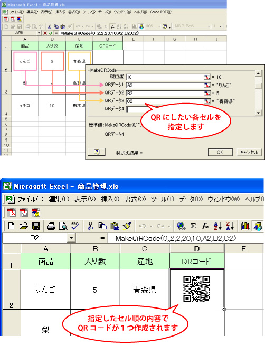This screenshot has height=345, width=265.
Task: Click formula bar in lower Excel window
Action: [186, 238]
